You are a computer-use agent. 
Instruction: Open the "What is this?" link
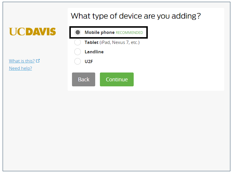point(22,61)
